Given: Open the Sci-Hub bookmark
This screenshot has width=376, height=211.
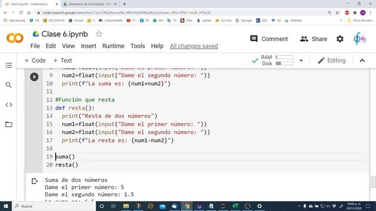Looking at the screenshot, I should point(223,21).
